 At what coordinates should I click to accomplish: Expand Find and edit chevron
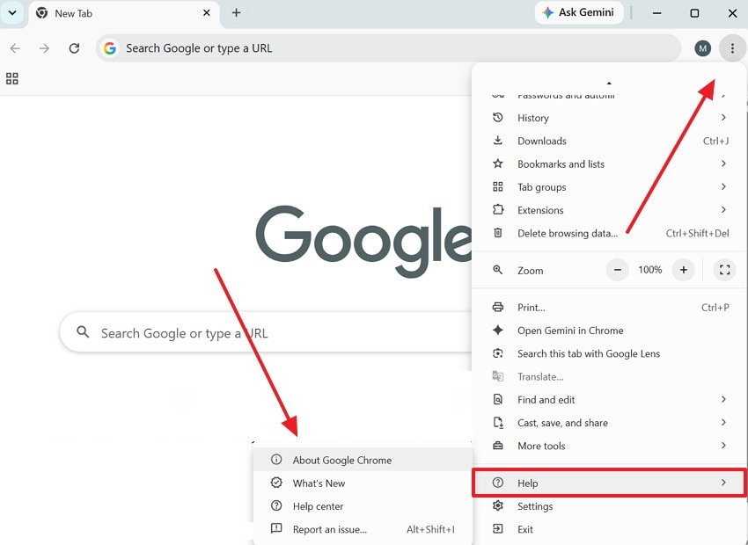[723, 399]
